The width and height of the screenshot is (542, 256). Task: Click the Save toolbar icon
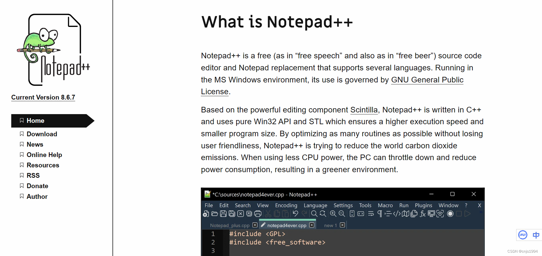point(223,214)
